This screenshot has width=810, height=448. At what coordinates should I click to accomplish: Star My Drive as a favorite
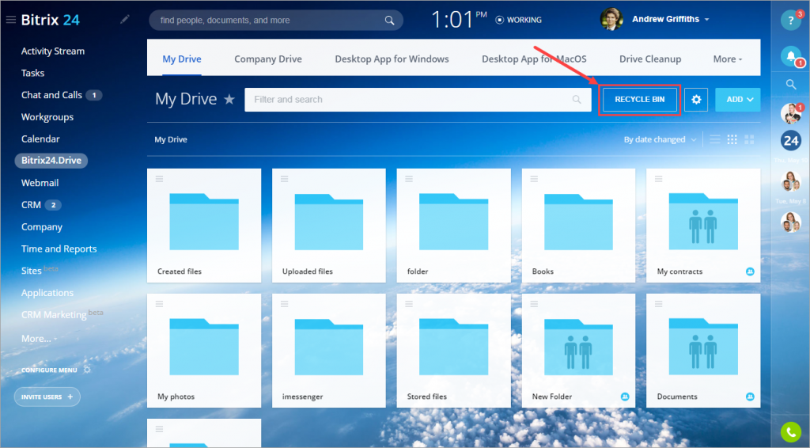tap(229, 99)
